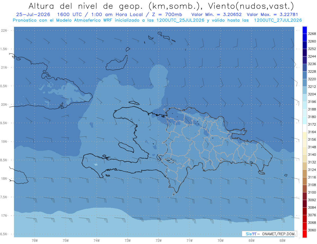Click the '1200UTC_27JUL2026' valid-until text
This screenshot has width=317, height=244.
point(278,20)
